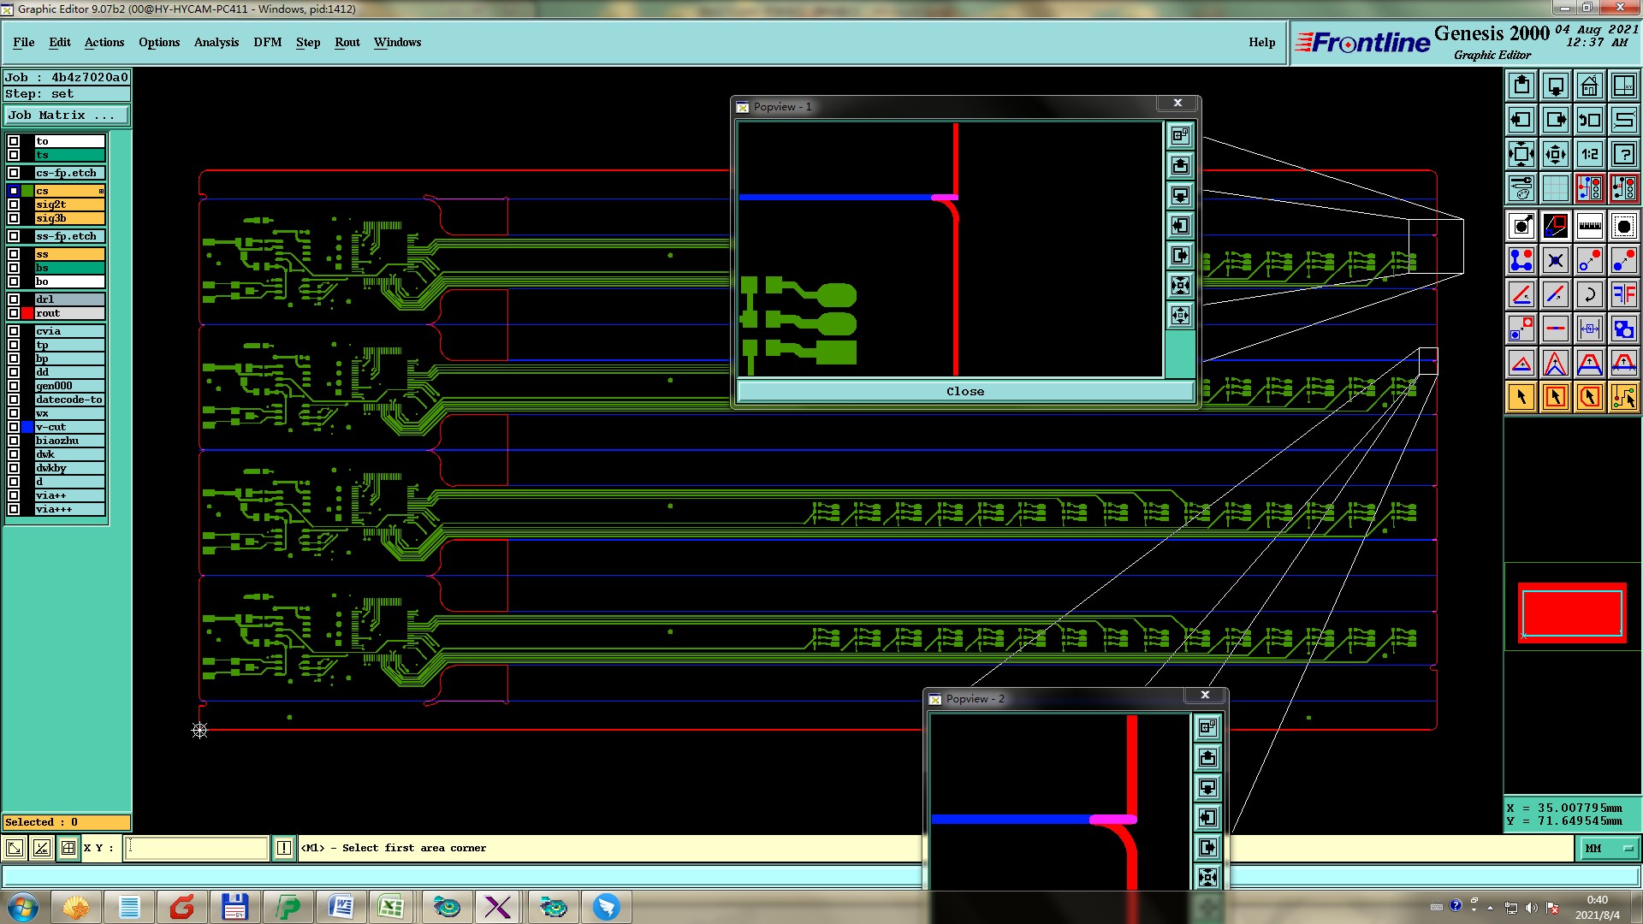This screenshot has width=1643, height=924.
Task: Click the polygon area select tool
Action: 1590,397
